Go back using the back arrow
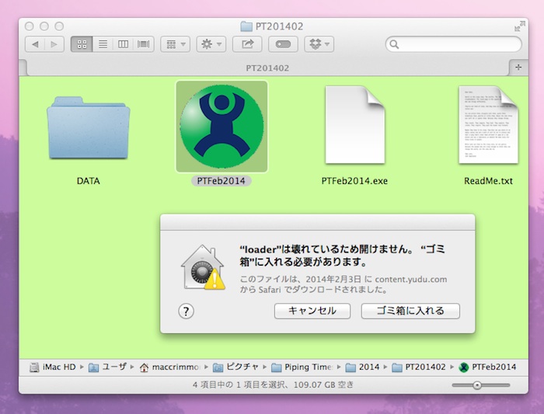544x414 pixels. pos(36,44)
